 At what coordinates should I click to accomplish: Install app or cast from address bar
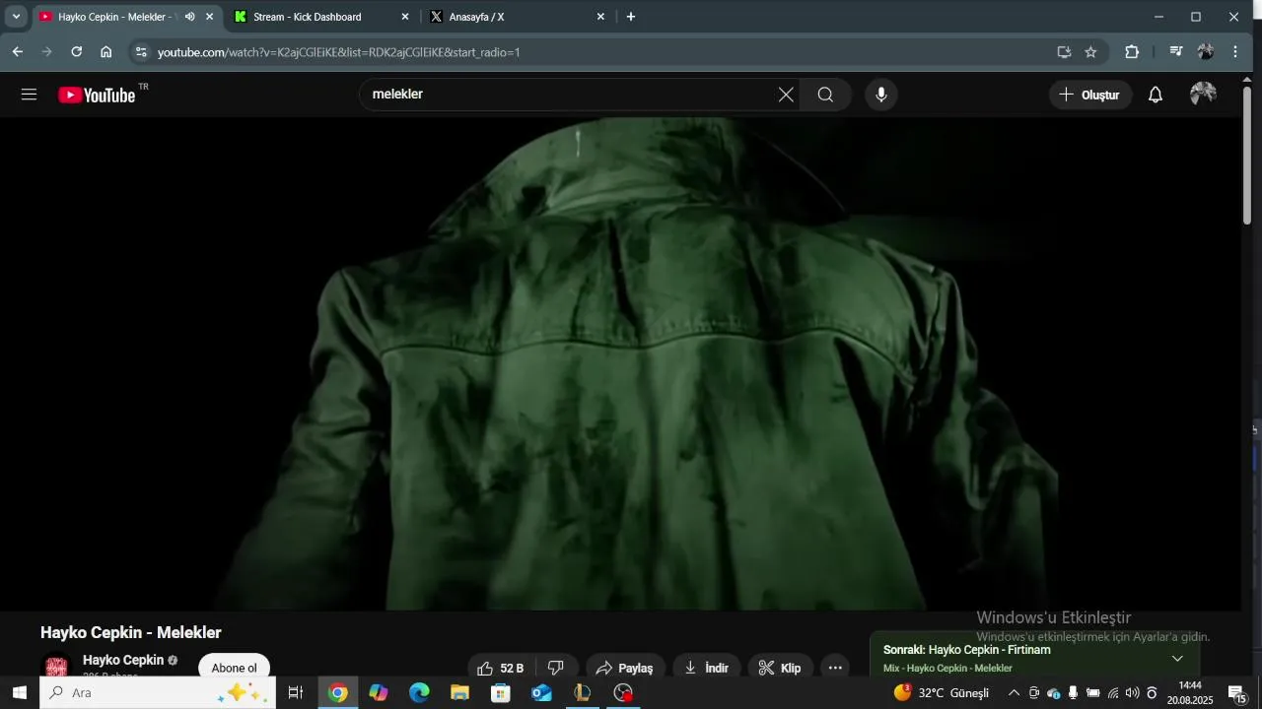[1064, 52]
